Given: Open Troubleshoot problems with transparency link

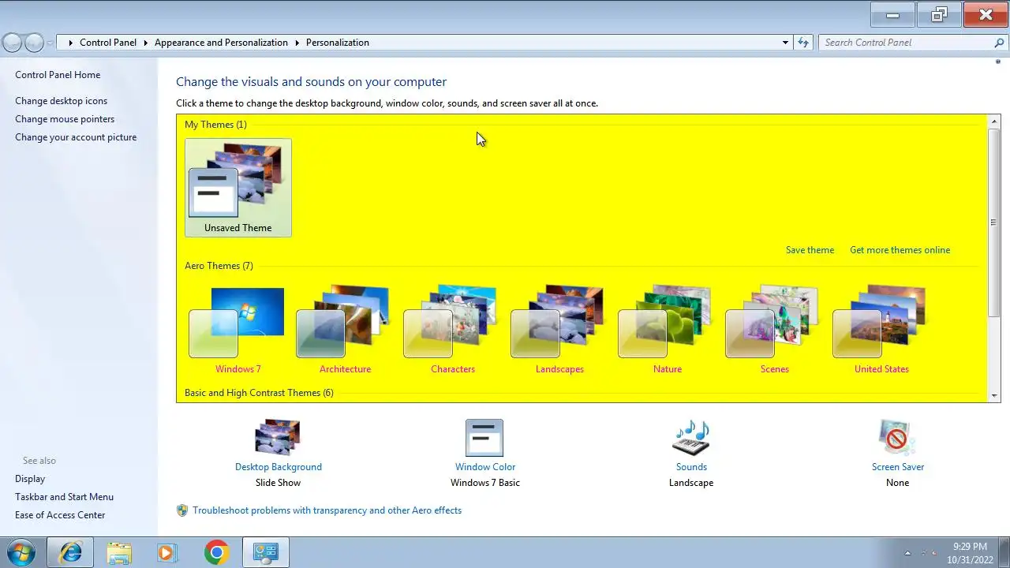Looking at the screenshot, I should [x=327, y=510].
